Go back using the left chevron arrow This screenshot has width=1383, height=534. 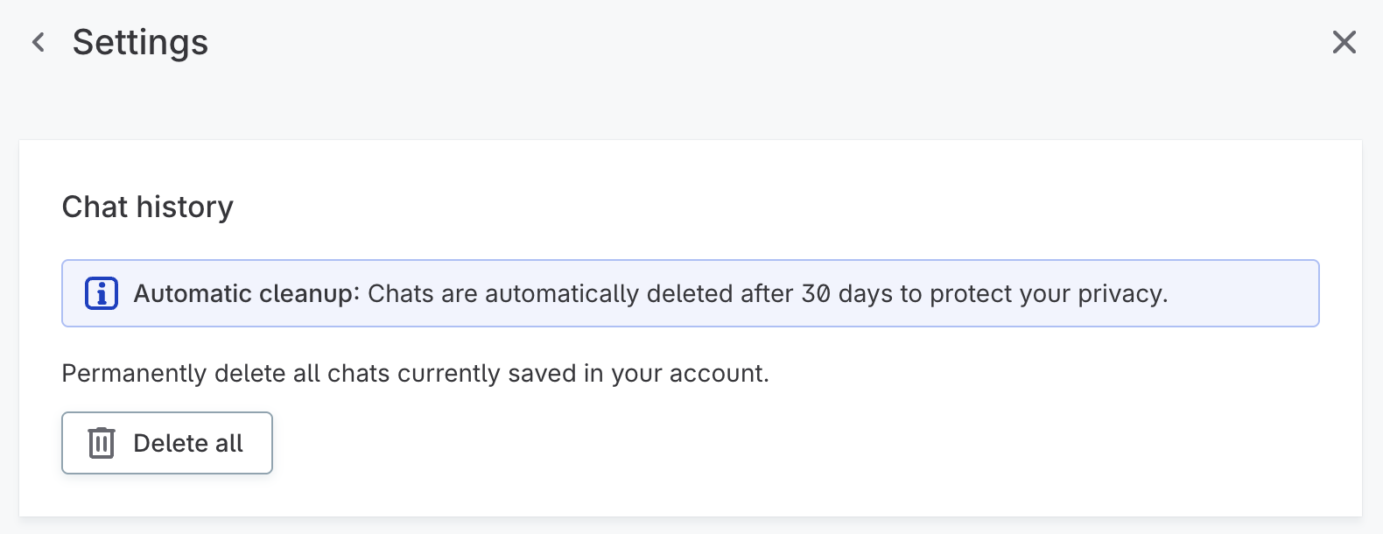[x=39, y=42]
